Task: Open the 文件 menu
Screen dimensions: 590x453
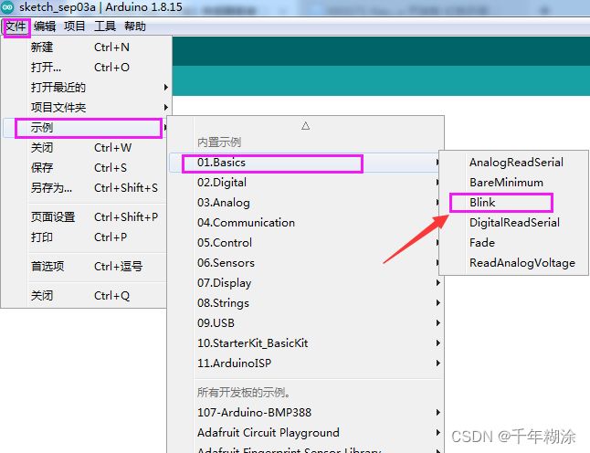Action: [16, 26]
